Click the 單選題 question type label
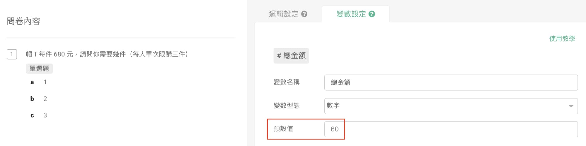The width and height of the screenshot is (586, 146). [39, 68]
